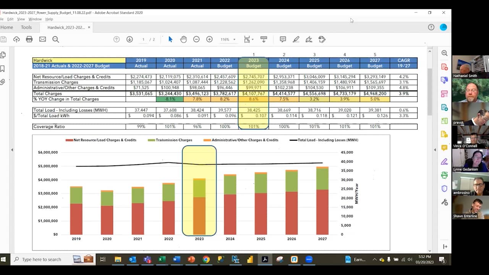Close the Hardwick document tab
Viewport: 489px width, 275px height.
coord(89,27)
